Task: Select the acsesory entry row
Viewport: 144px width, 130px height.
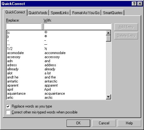Action: tap(56, 57)
